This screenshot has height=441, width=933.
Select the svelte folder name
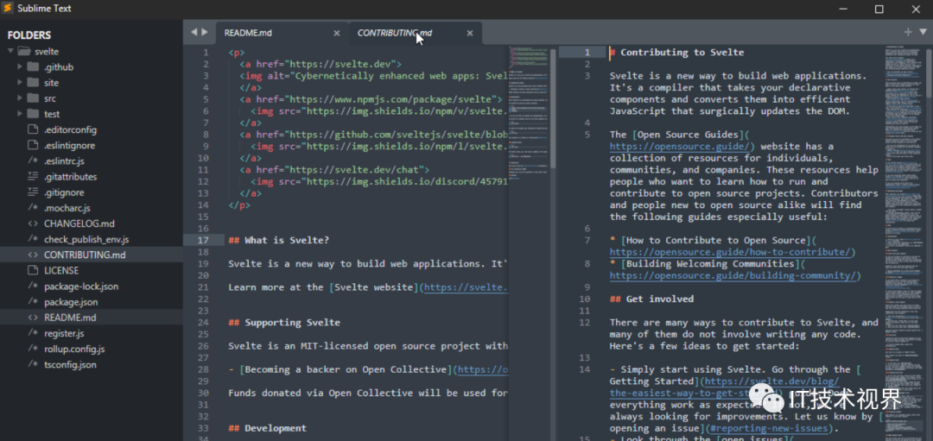click(47, 52)
